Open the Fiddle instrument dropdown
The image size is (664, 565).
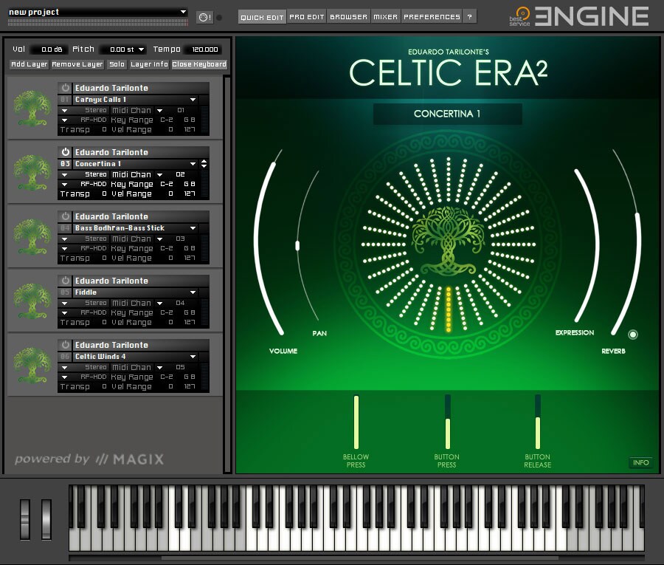[x=193, y=292]
